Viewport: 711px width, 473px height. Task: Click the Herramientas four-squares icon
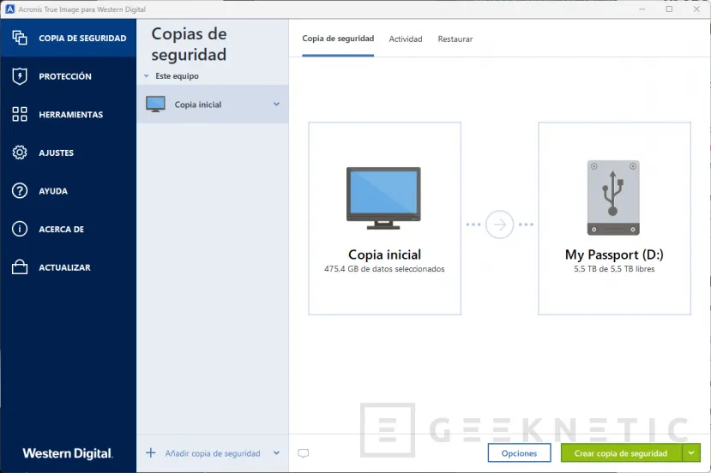(20, 114)
